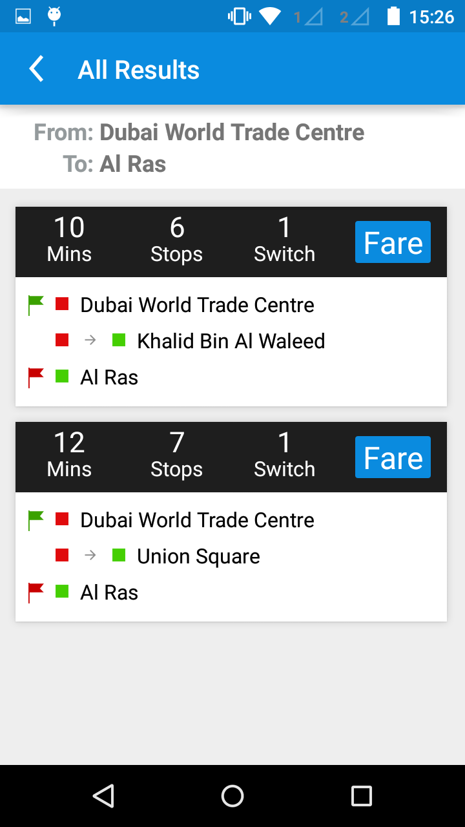Viewport: 465px width, 827px height.
Task: Tap the transfer arrow in first route
Action: click(x=90, y=340)
